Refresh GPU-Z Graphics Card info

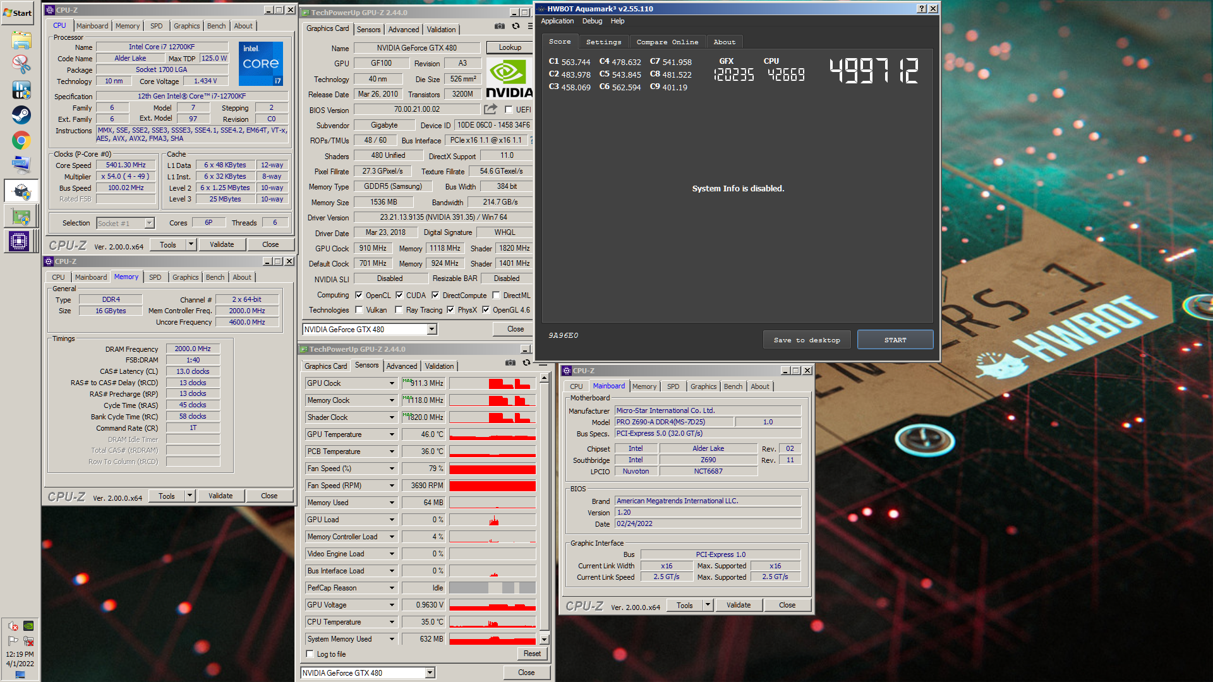[x=516, y=27]
